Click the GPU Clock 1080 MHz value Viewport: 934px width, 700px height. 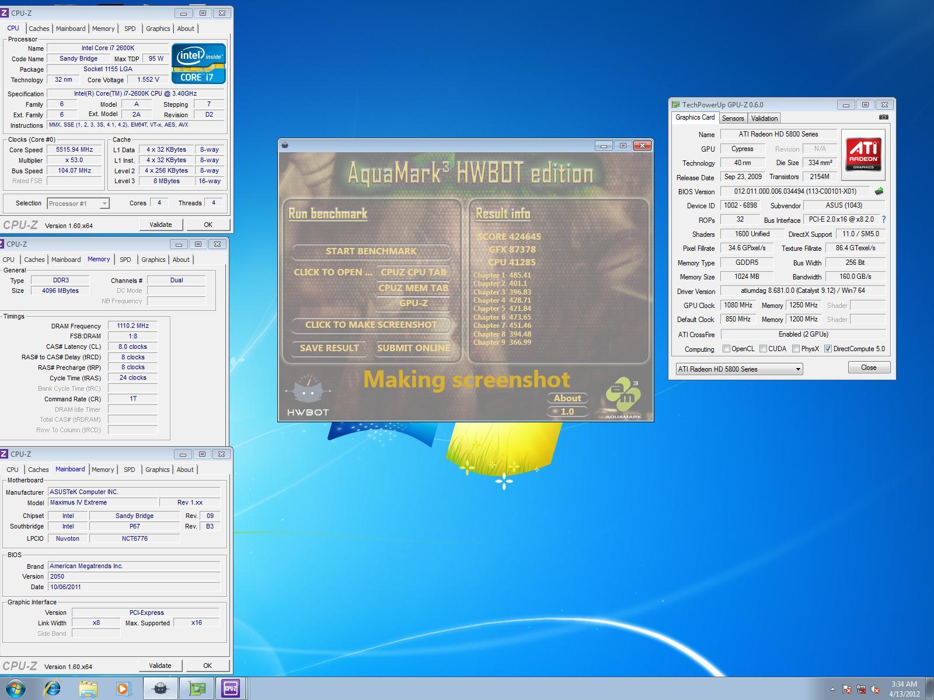tap(738, 305)
